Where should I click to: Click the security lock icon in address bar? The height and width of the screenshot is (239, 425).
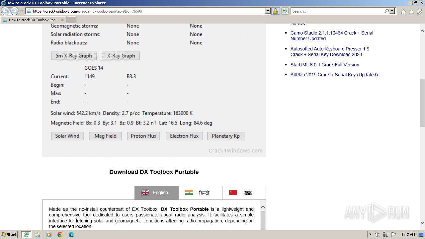click(275, 11)
